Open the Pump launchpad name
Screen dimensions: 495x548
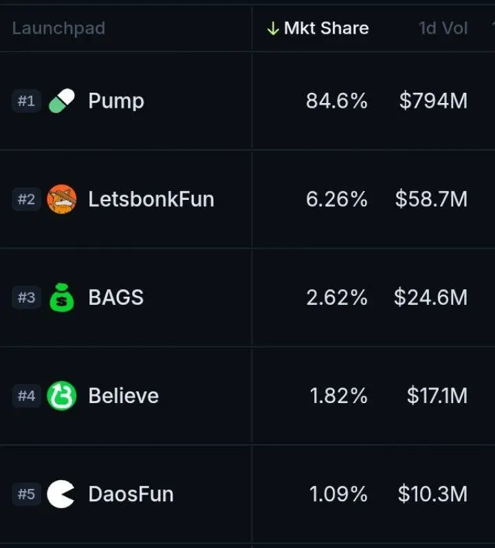click(x=116, y=101)
